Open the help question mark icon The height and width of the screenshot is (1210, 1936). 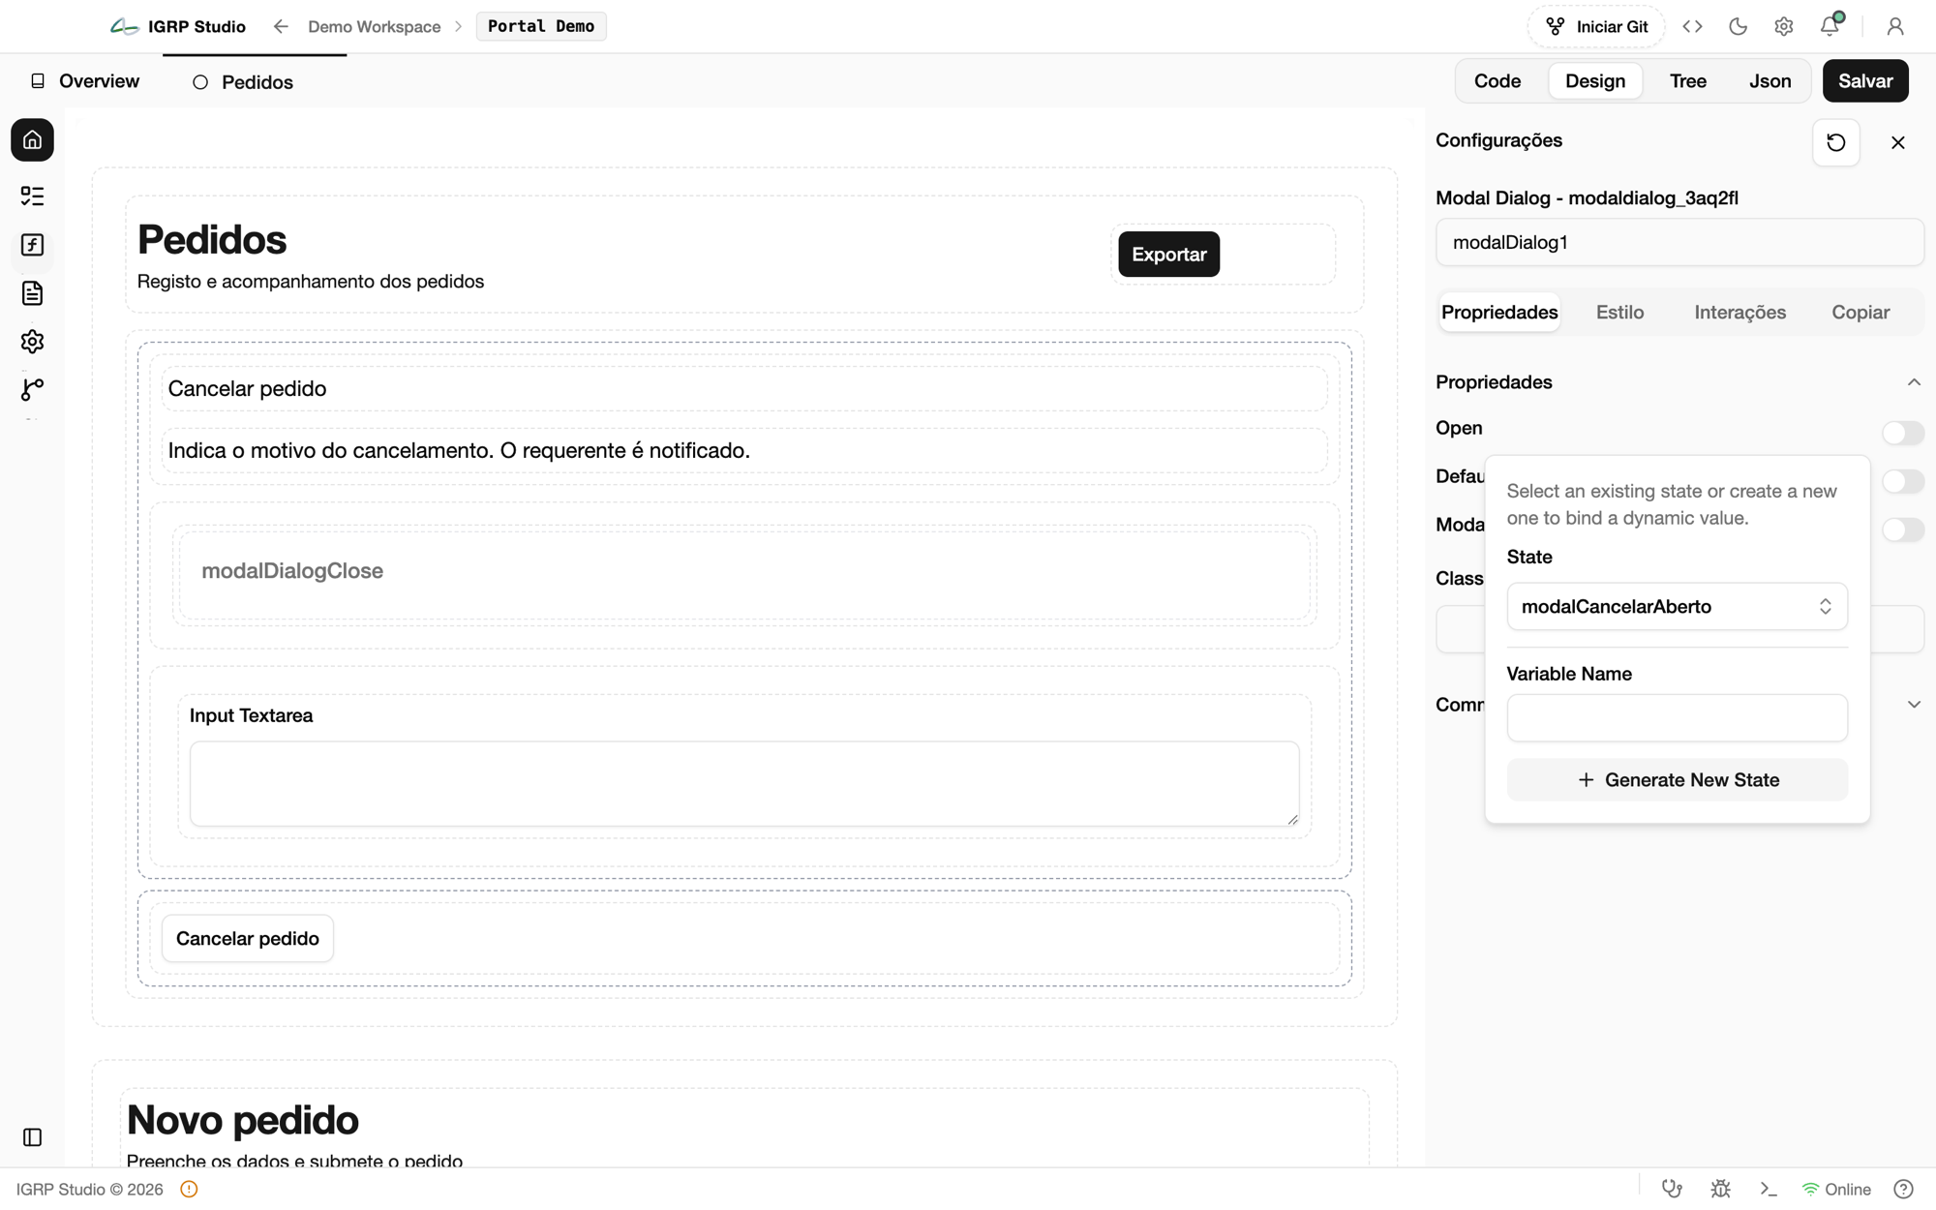click(1903, 1189)
